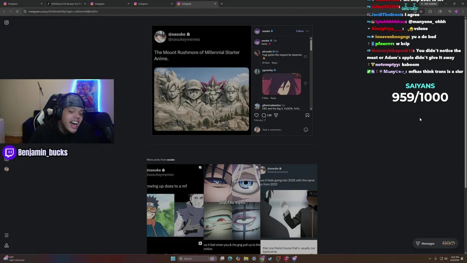Click sasuke username in post header

tap(266, 31)
